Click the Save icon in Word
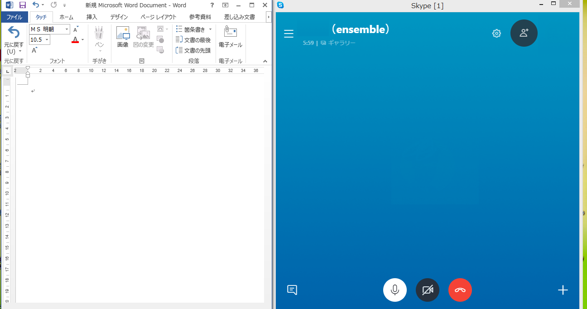 [x=23, y=5]
